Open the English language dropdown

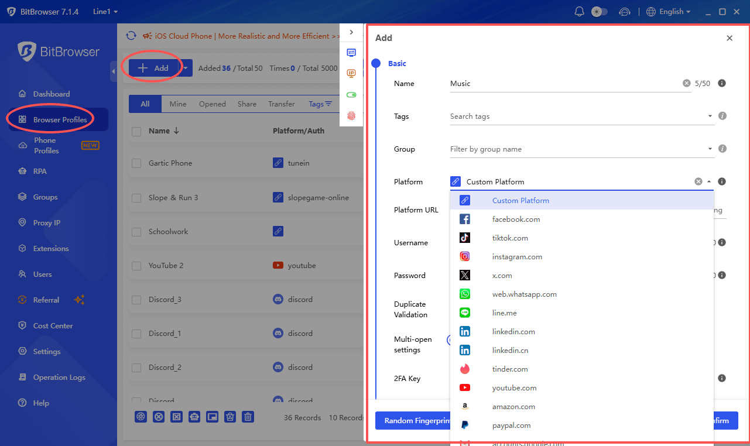[x=669, y=12]
